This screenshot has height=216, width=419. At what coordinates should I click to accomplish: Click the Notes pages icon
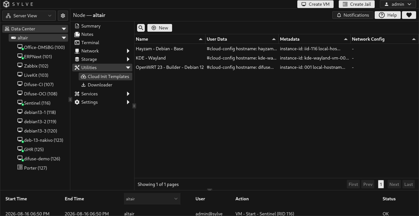tap(77, 34)
